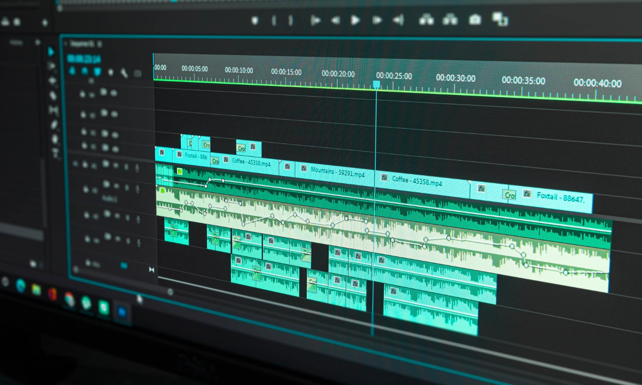Click the Lift button in monitor controls

[426, 20]
